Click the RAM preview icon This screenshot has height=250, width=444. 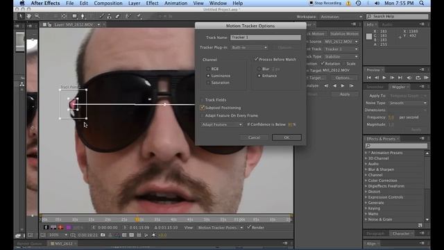tap(426, 78)
